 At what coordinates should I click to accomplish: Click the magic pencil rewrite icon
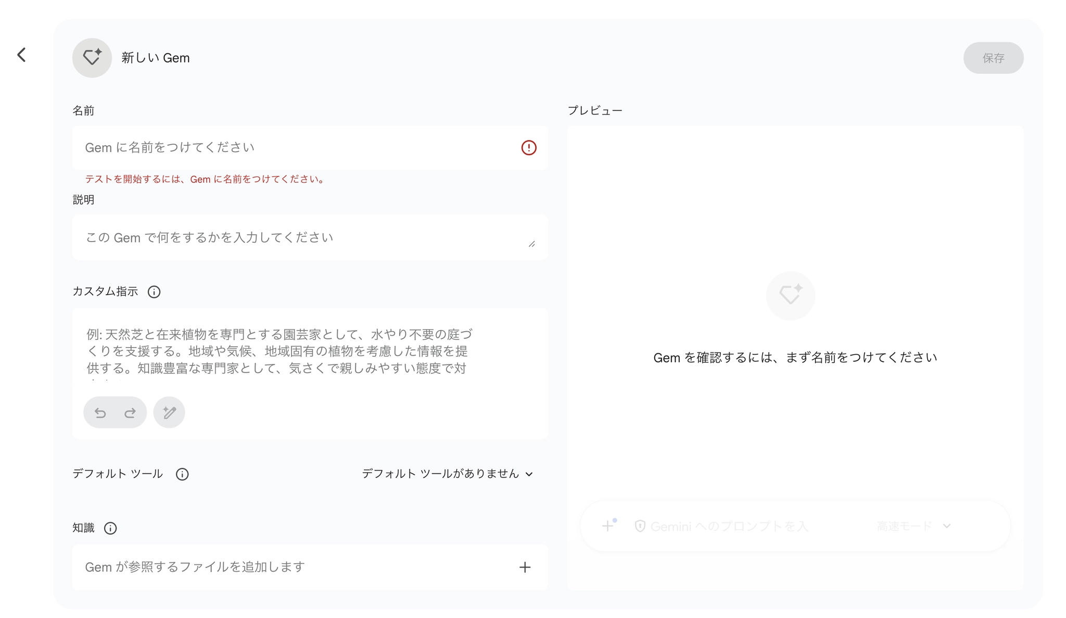(169, 413)
